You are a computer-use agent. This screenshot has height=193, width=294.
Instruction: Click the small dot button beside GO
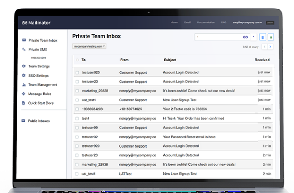(x=253, y=37)
